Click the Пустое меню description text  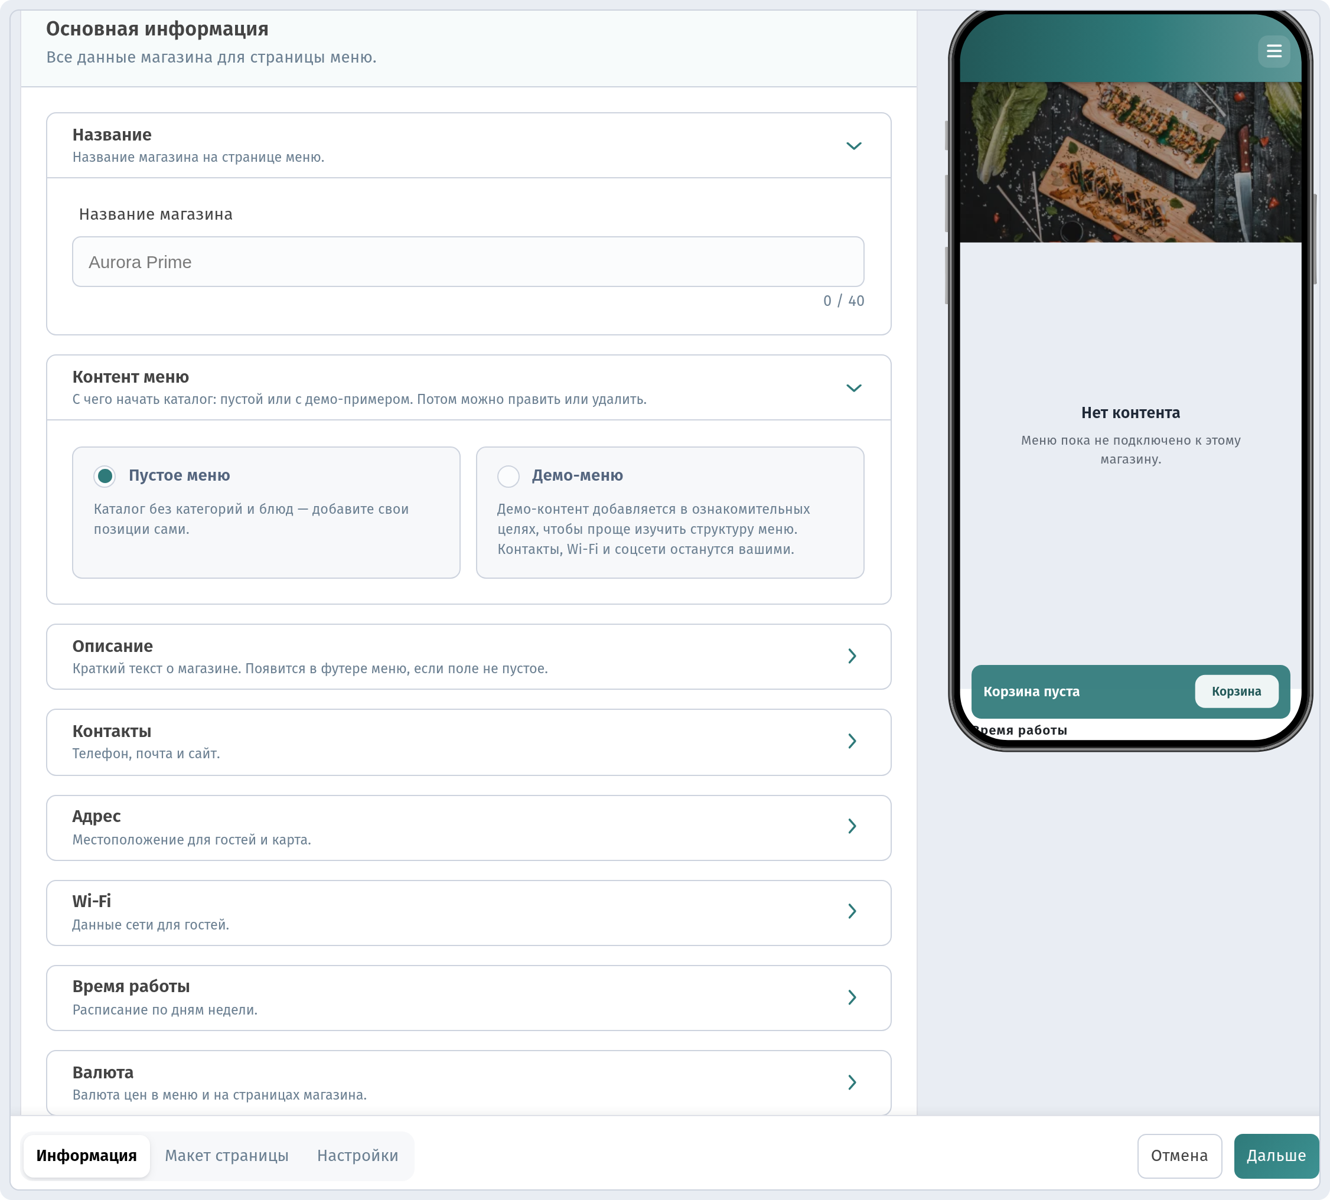coord(251,519)
